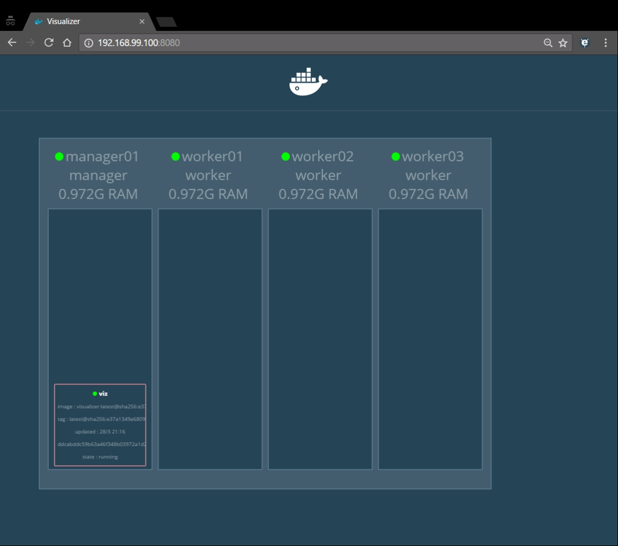
Task: Click worker03 green status dot
Action: [x=396, y=157]
